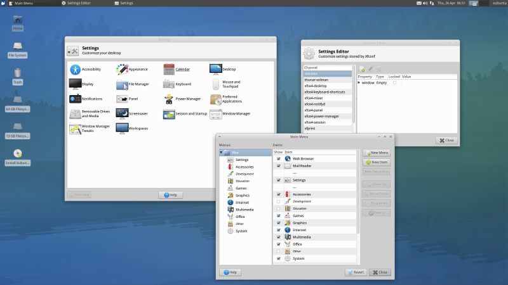508x285 pixels.
Task: Open Appearance settings
Action: point(122,70)
